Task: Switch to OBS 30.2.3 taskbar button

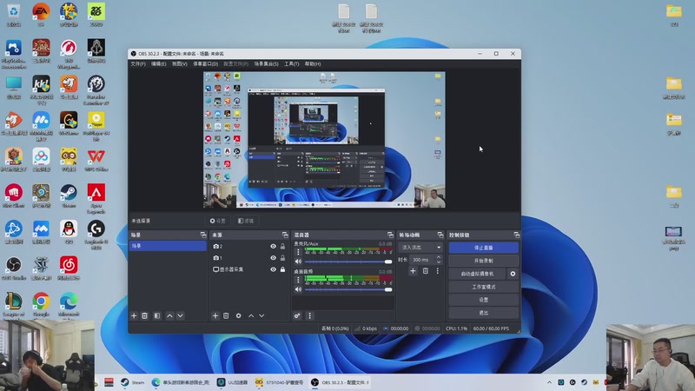Action: click(341, 382)
